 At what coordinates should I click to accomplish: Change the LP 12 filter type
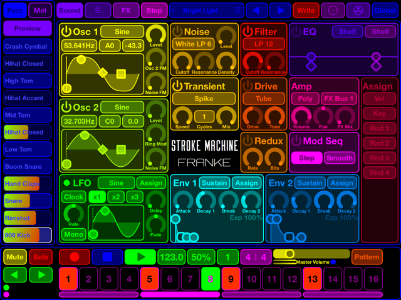coord(264,44)
